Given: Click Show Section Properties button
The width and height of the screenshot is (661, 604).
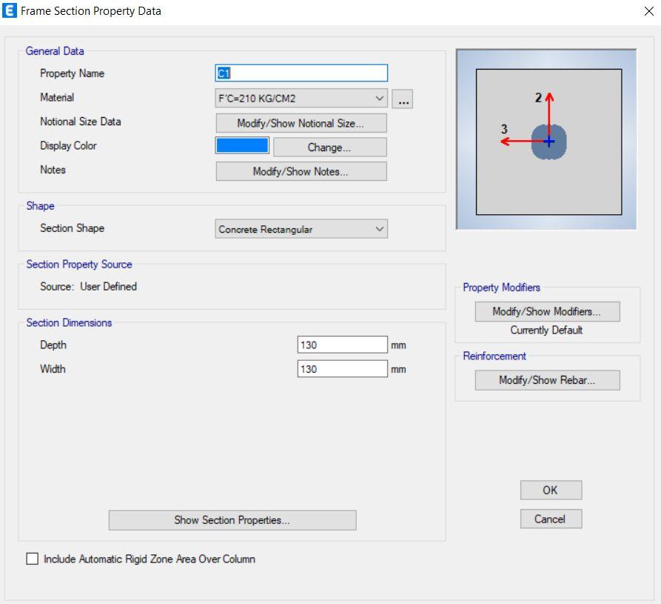Looking at the screenshot, I should pyautogui.click(x=232, y=520).
